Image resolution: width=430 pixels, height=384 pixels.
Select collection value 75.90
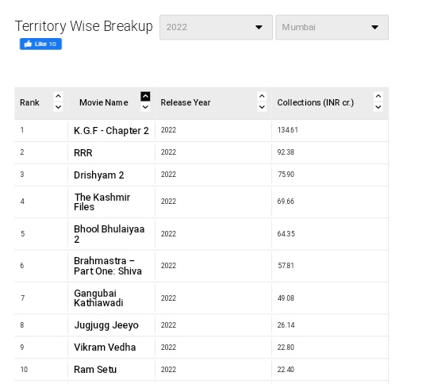(x=286, y=175)
